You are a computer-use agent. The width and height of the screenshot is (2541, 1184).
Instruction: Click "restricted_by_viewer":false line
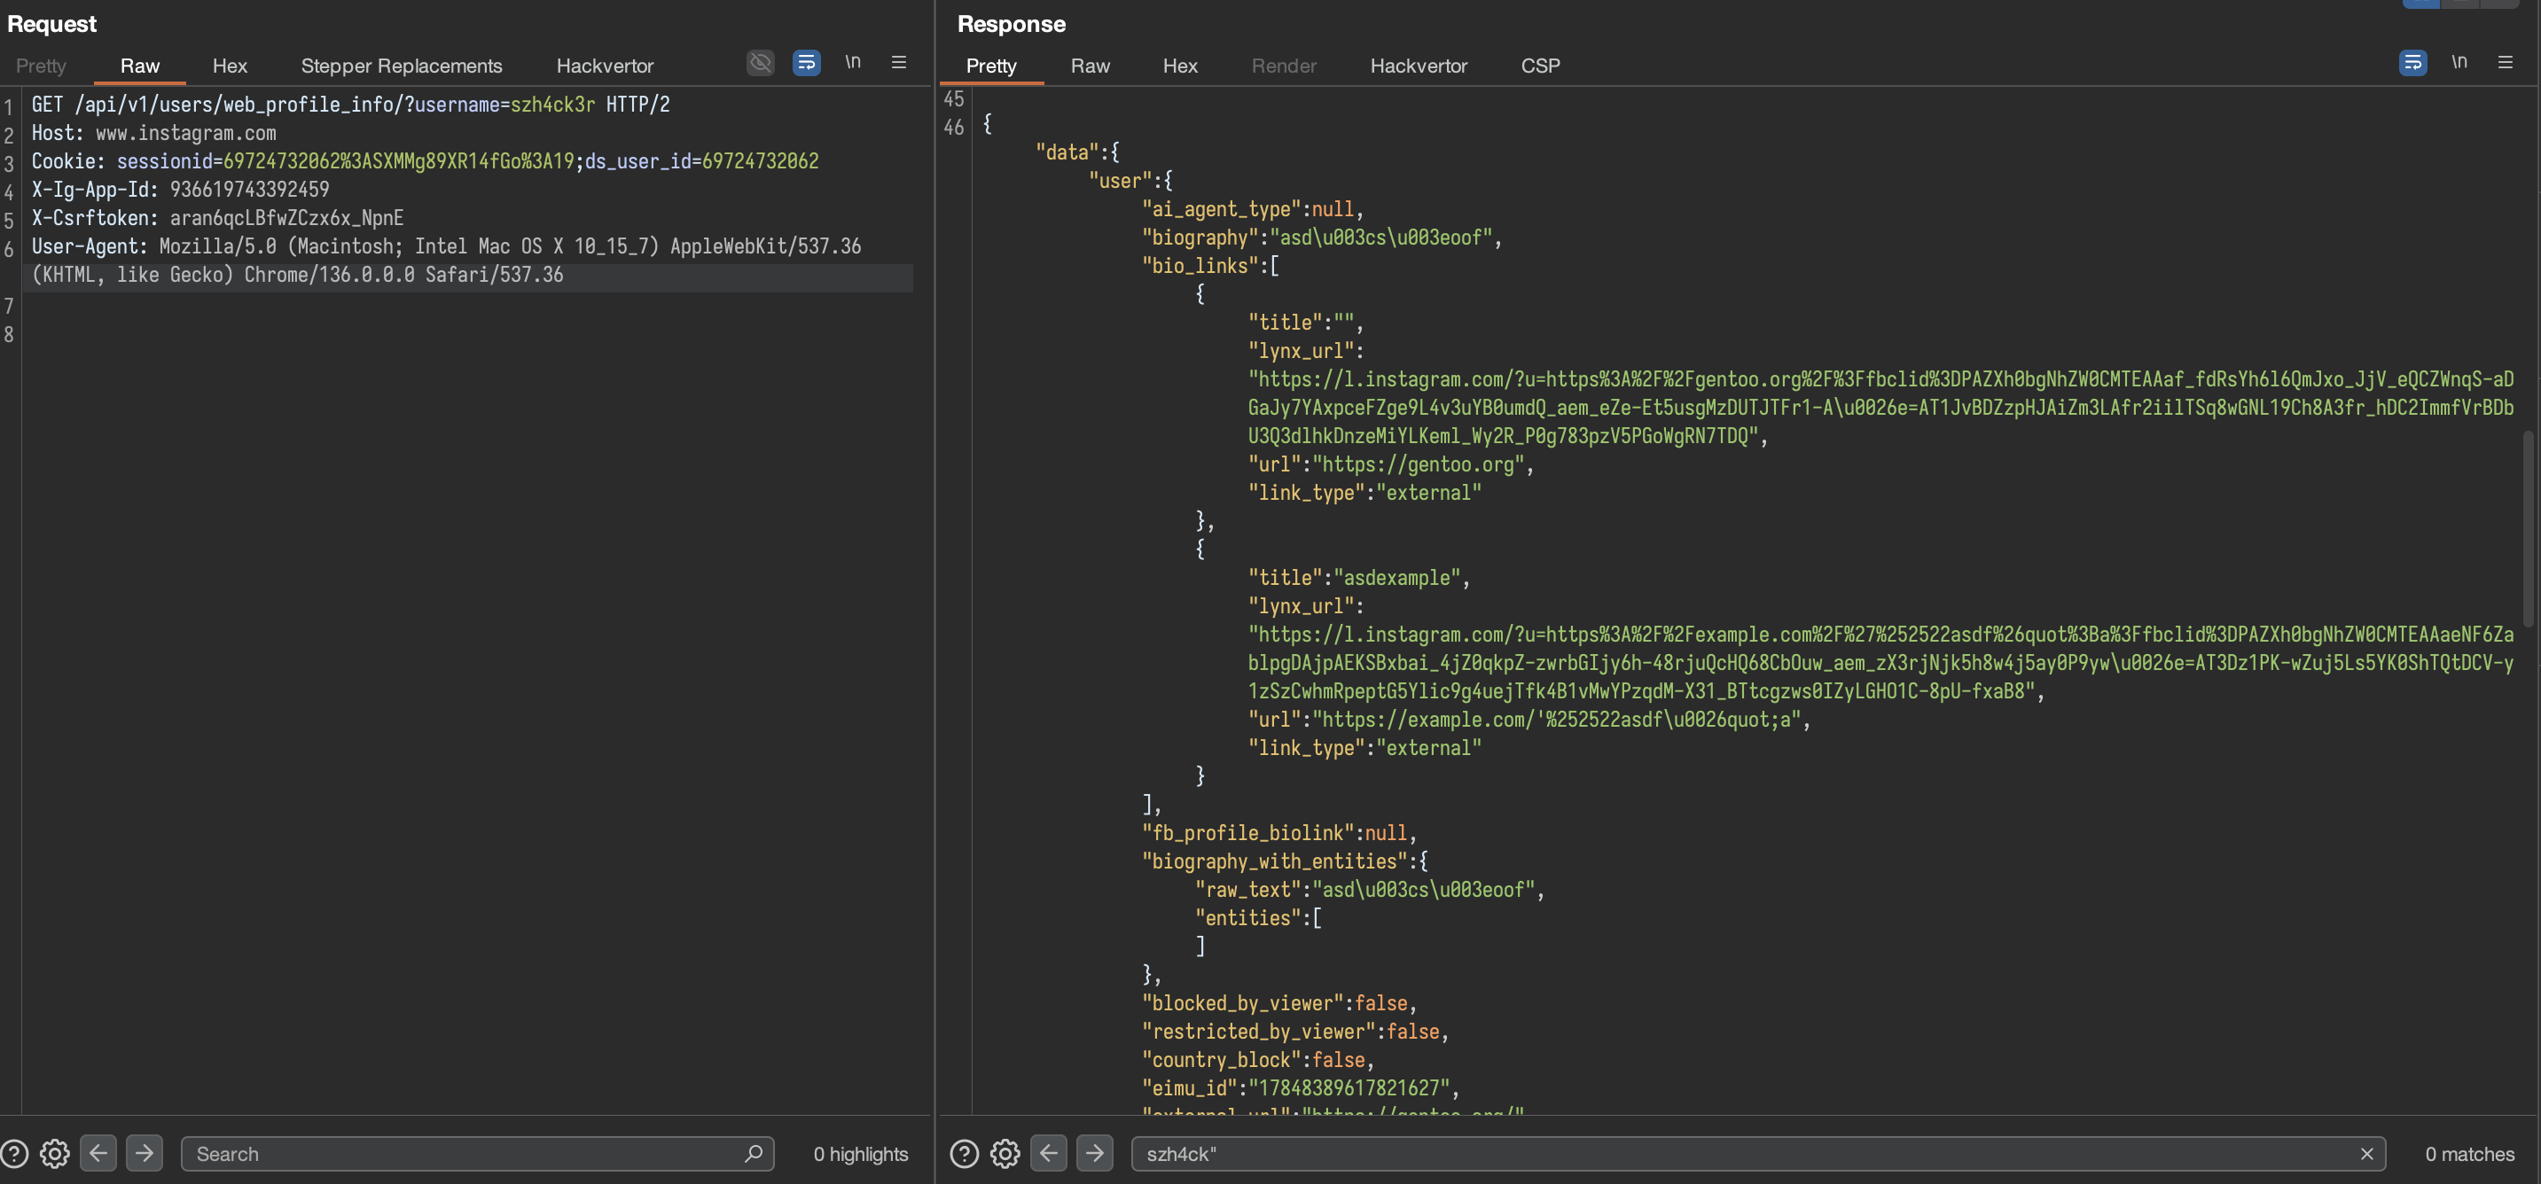click(1295, 1032)
